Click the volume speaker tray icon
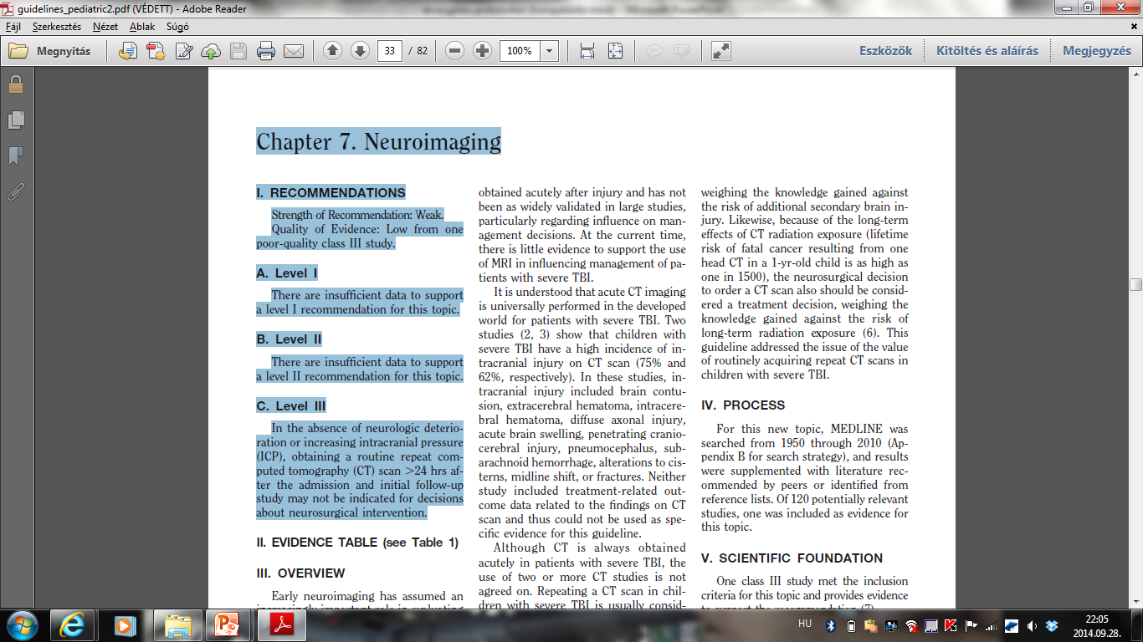Image resolution: width=1143 pixels, height=642 pixels. [1032, 625]
